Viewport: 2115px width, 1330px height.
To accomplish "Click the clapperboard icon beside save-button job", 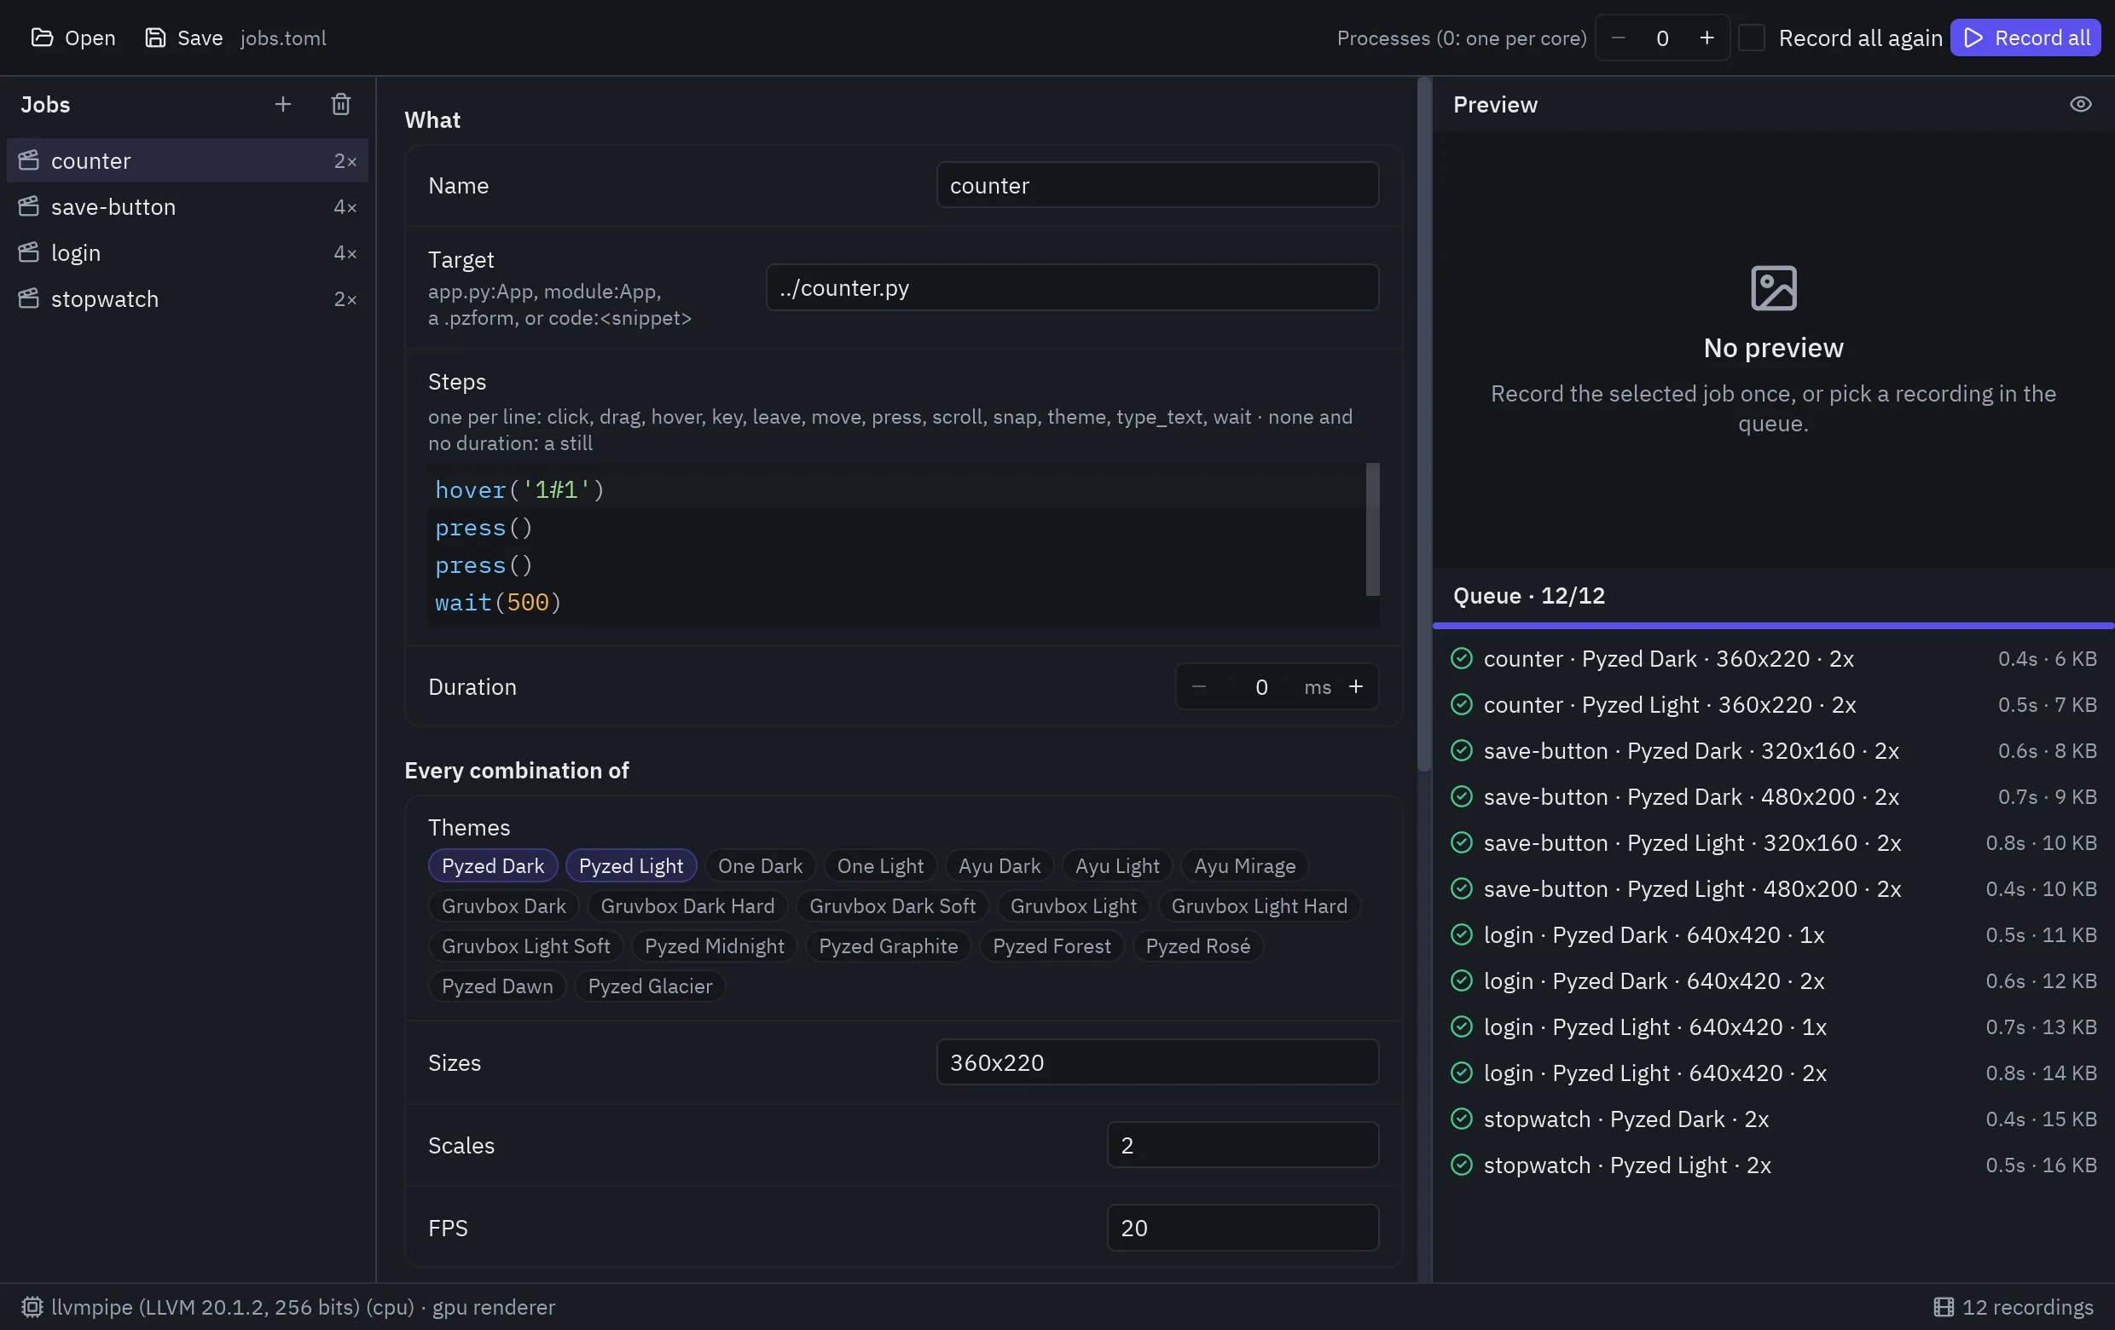I will [29, 206].
